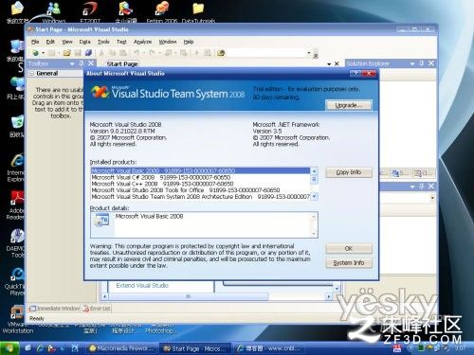The width and height of the screenshot is (474, 355).
Task: Click Start Page - Microsoft taskbar button
Action: pos(195,348)
